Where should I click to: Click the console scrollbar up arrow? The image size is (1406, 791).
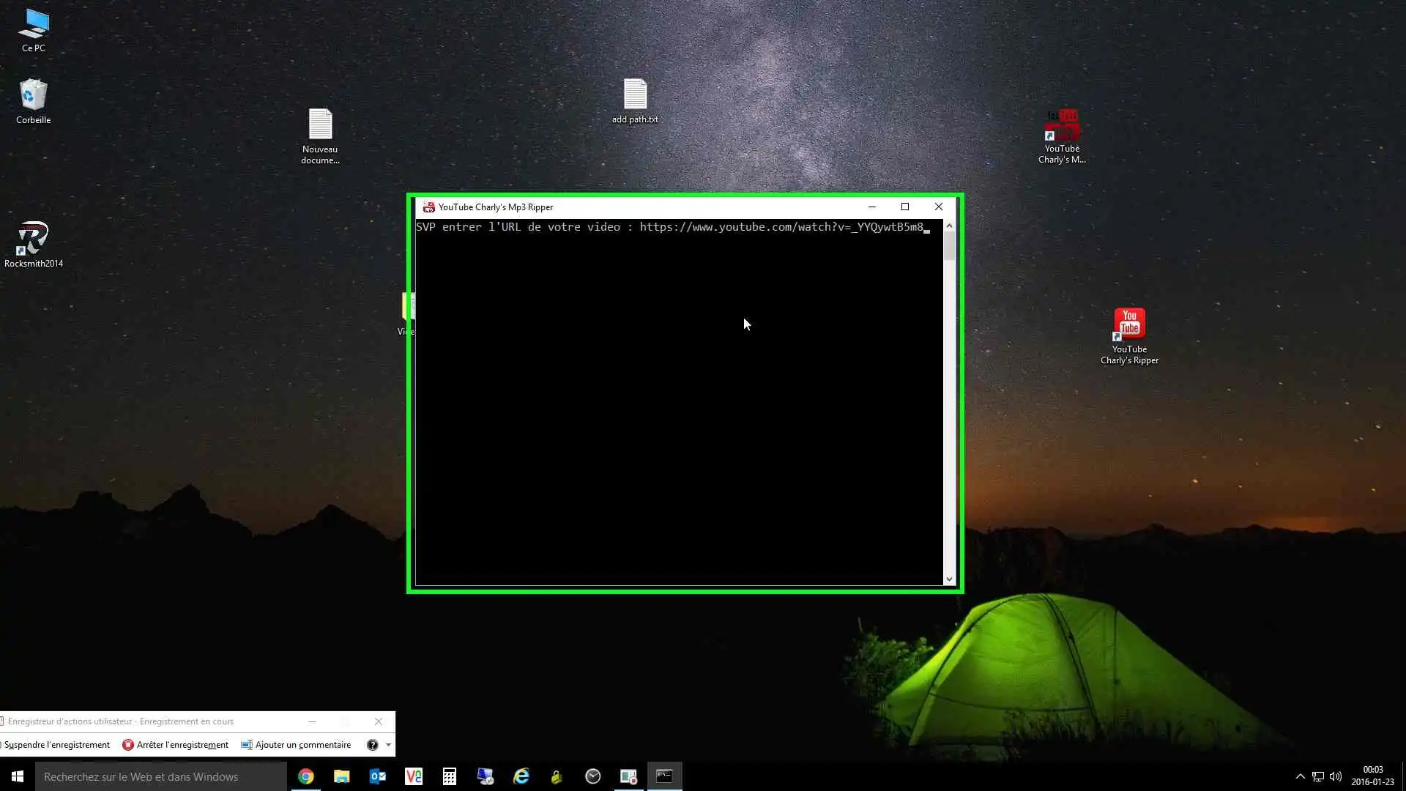tap(950, 226)
